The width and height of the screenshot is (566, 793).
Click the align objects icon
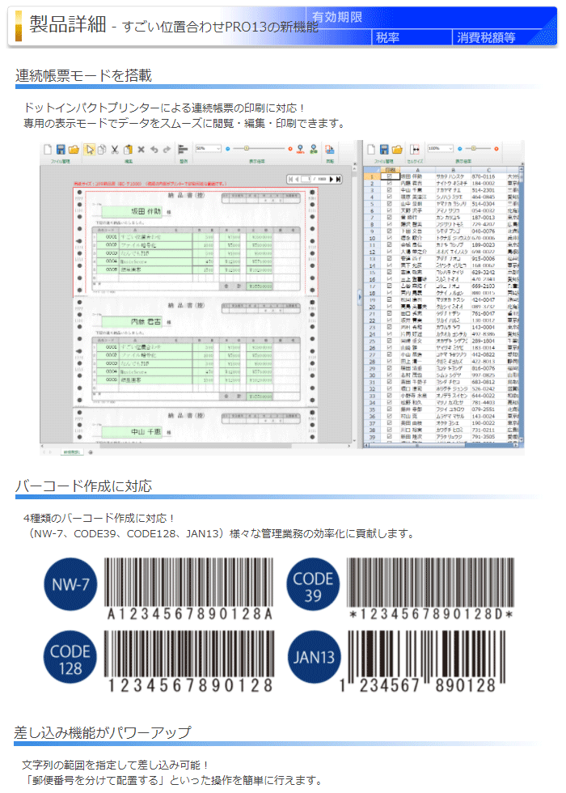point(183,149)
